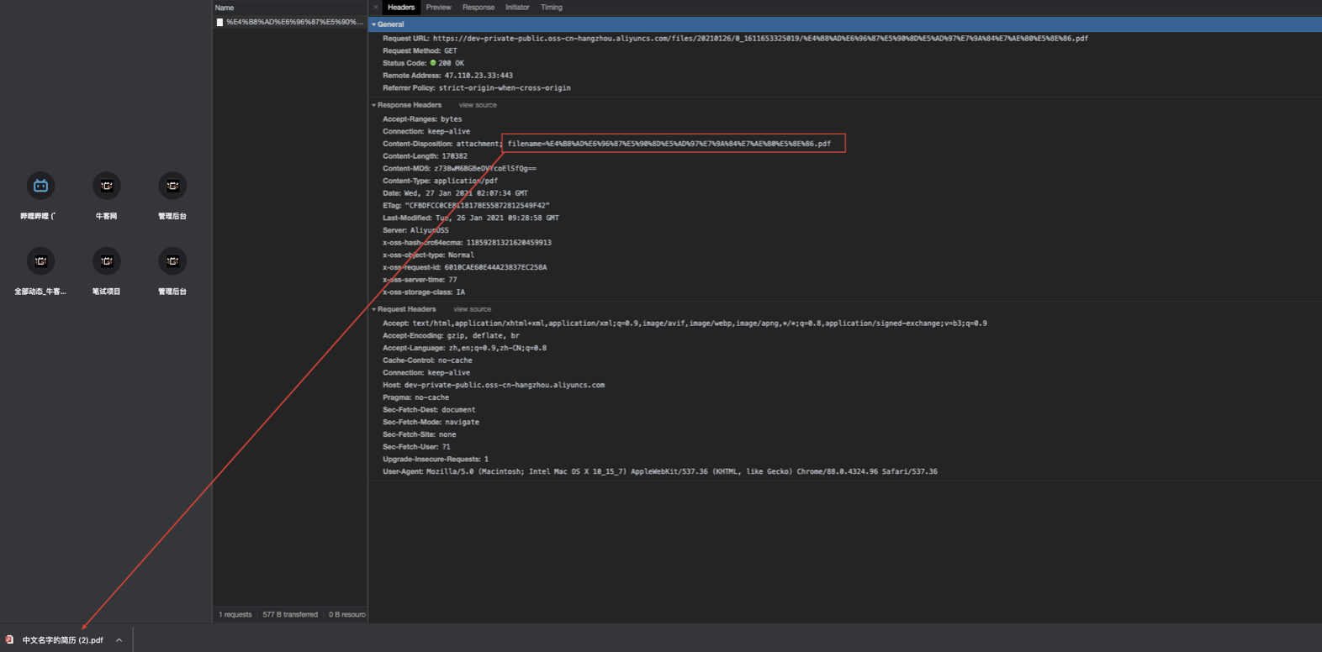1322x652 pixels.
Task: Open 管理后台 shortcut beside 牛客网
Action: tap(172, 186)
